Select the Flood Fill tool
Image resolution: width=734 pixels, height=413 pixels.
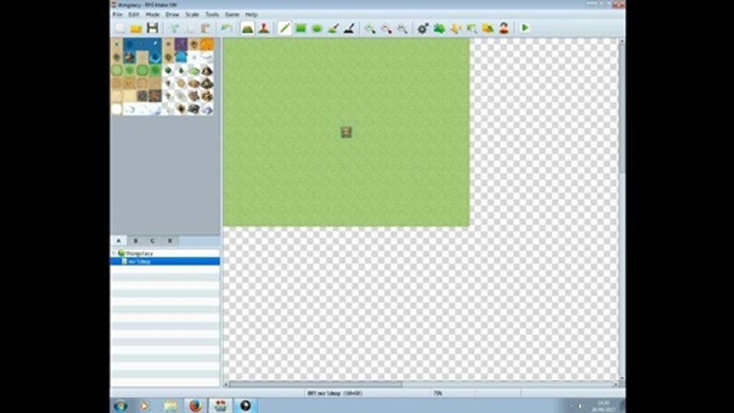click(333, 28)
